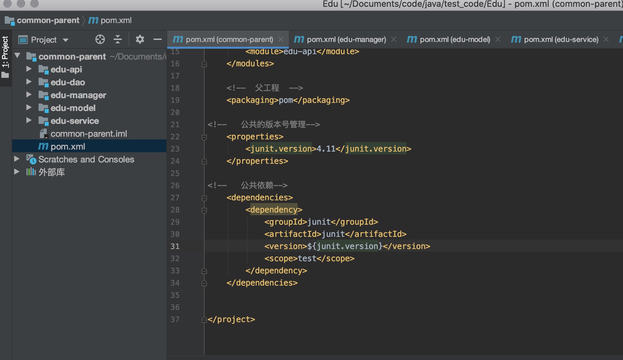This screenshot has height=360, width=623.
Task: Click common-parent breadcrumb in navigation bar
Action: 48,20
